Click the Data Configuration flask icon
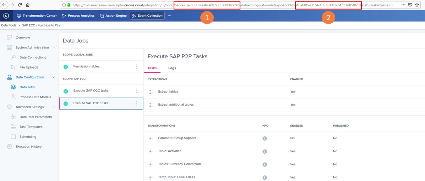 tap(10, 77)
